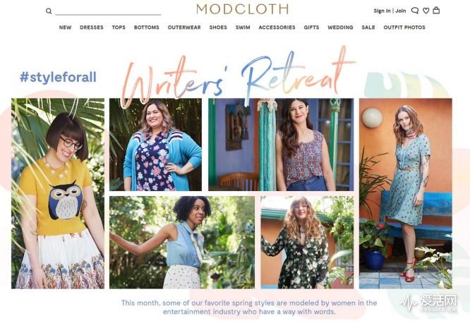
Task: Open the chat bubble icon
Action: click(x=415, y=11)
